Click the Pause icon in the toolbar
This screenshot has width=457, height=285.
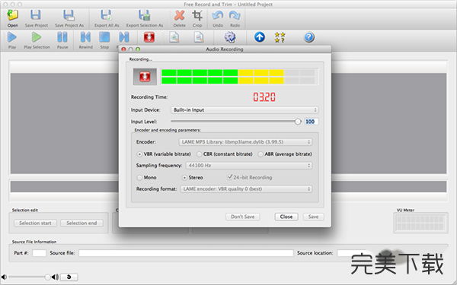(62, 37)
